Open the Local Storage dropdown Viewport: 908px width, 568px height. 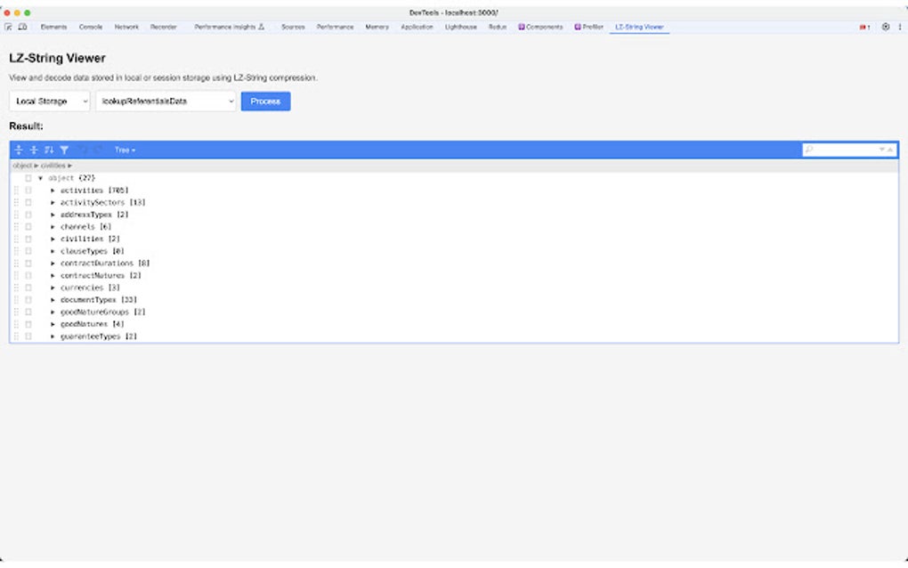pos(49,101)
